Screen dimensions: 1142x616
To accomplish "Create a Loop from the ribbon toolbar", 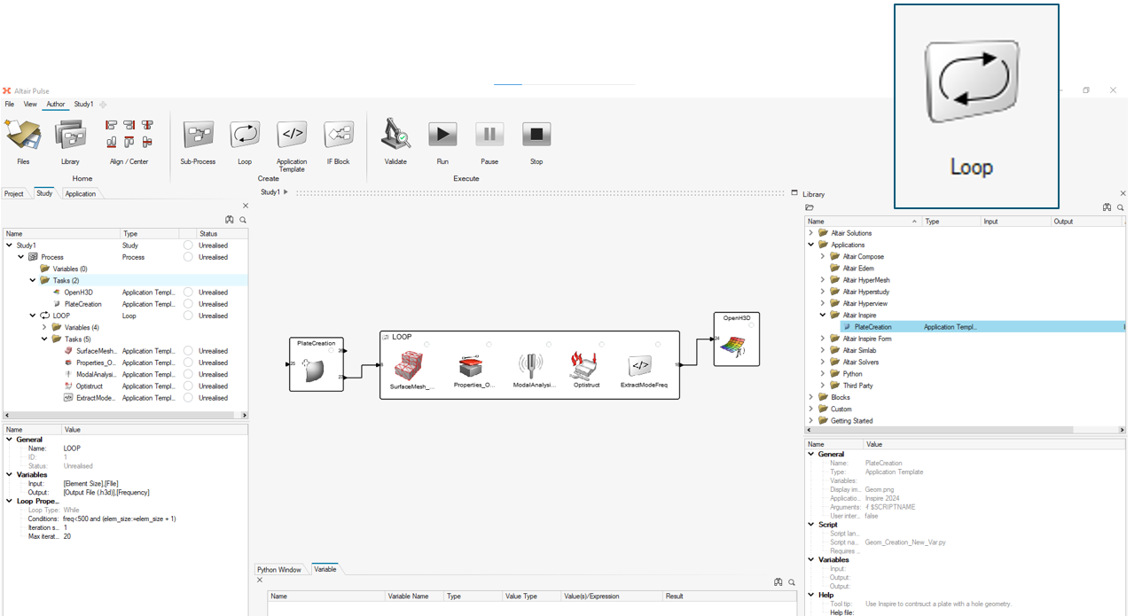I will click(245, 142).
